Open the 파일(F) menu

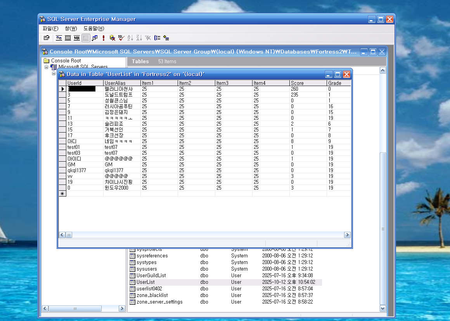[50, 28]
